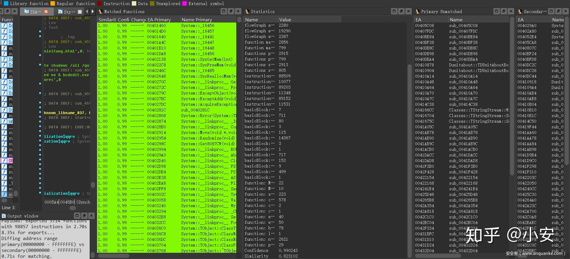Click the tab scroll right arrow
This screenshot has width=570, height=259.
click(x=93, y=12)
